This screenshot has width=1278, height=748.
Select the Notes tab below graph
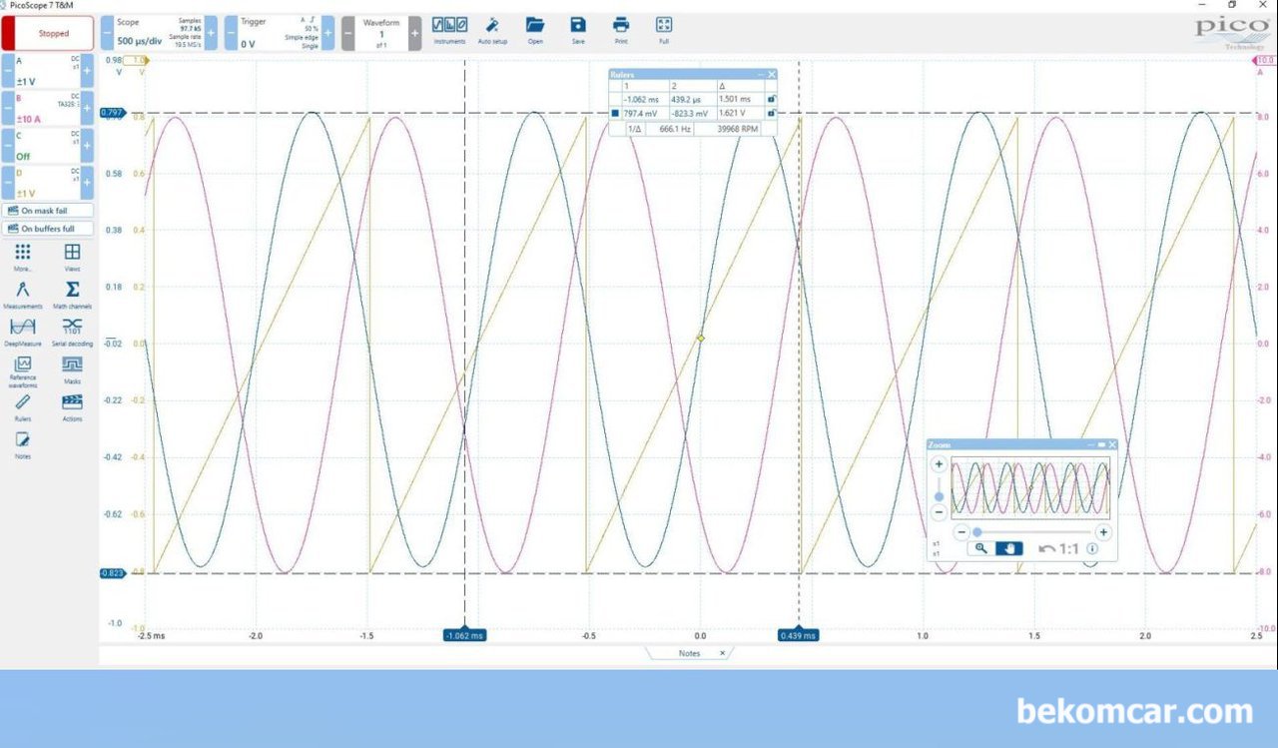tap(689, 653)
